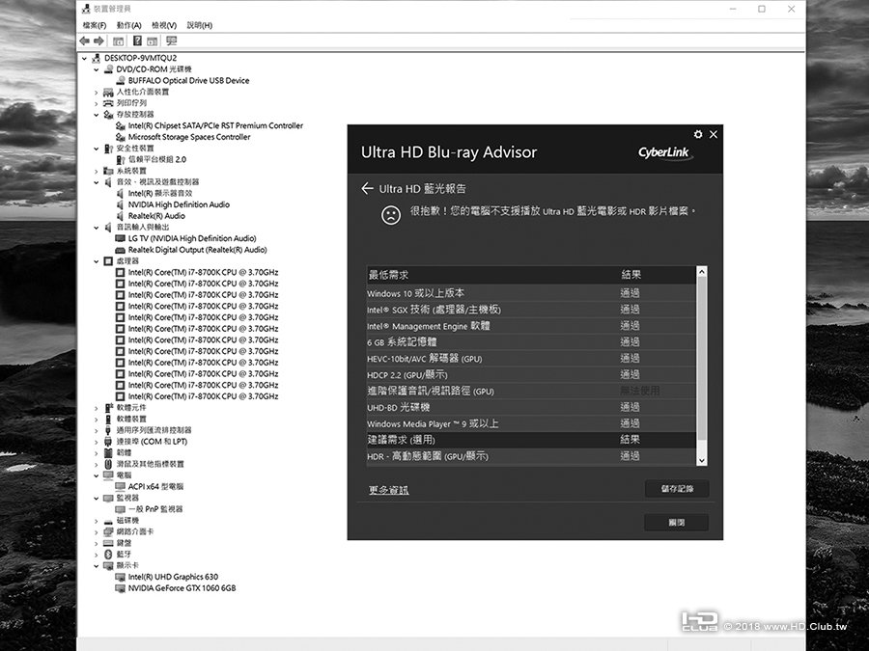Click the Forward arrow in Device Manager toolbar

point(98,41)
